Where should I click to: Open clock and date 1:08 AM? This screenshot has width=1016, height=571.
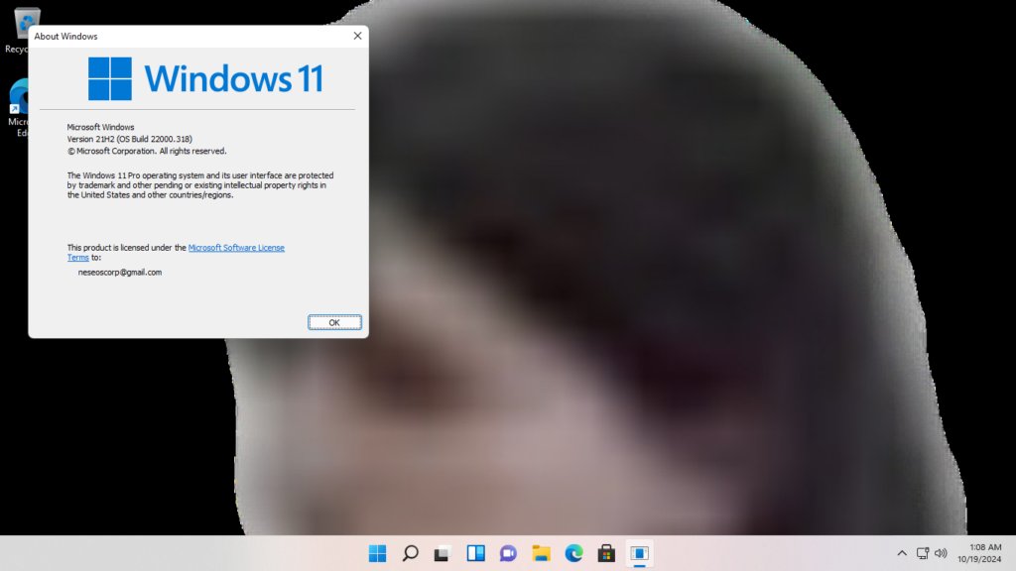coord(979,553)
